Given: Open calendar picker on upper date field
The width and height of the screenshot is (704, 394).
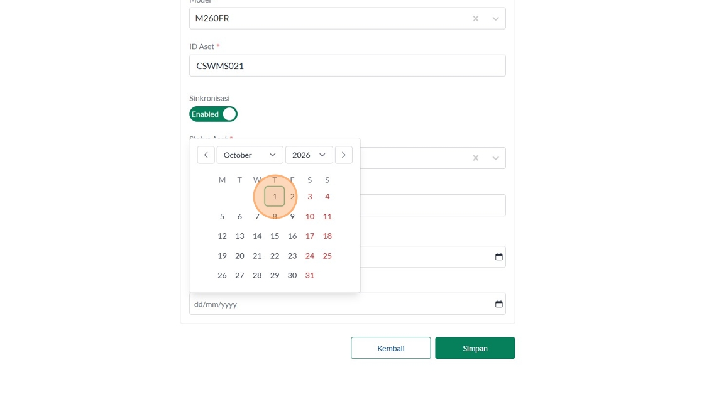Looking at the screenshot, I should click(498, 257).
